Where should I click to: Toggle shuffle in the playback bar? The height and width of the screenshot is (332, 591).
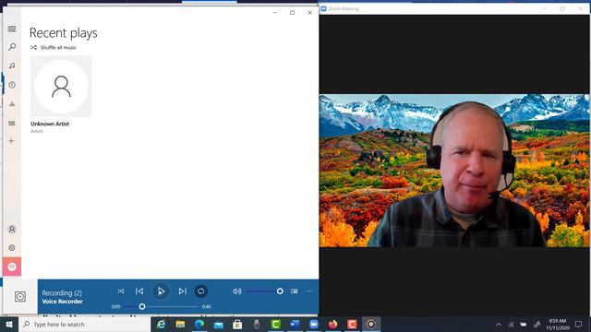pos(121,291)
